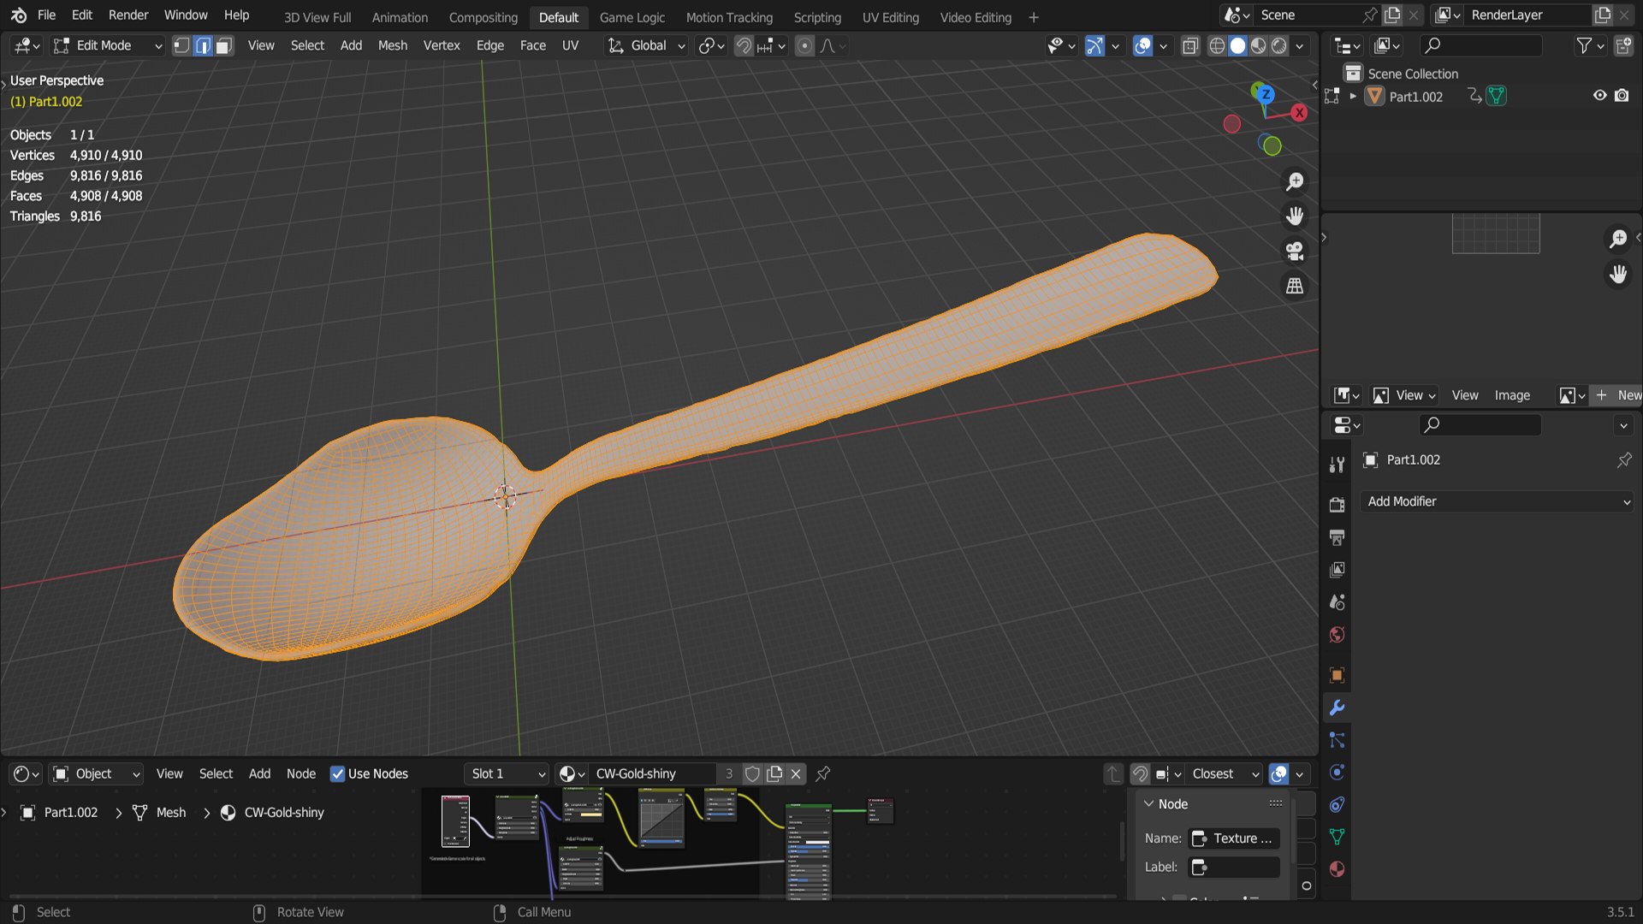Click New image button in image editor

click(1618, 395)
